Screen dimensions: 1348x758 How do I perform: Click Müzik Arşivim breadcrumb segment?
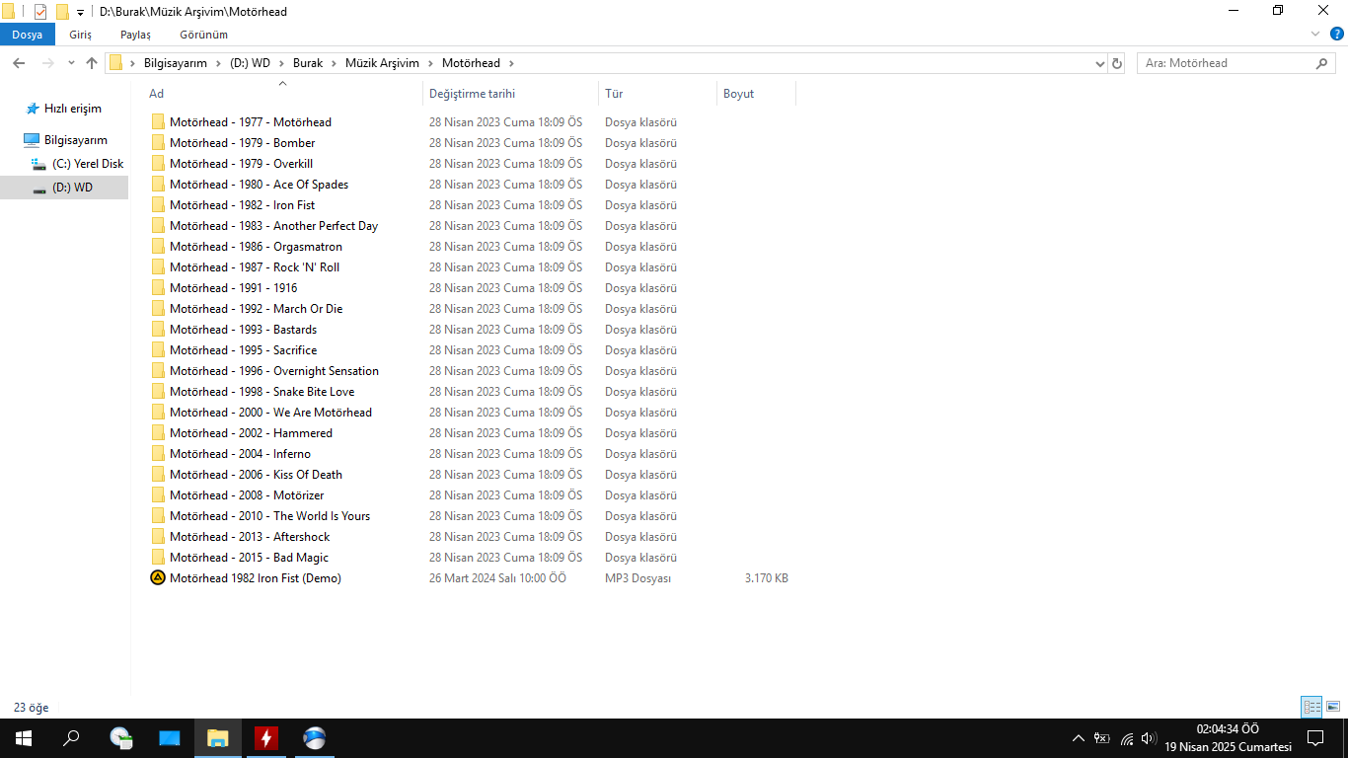(382, 63)
